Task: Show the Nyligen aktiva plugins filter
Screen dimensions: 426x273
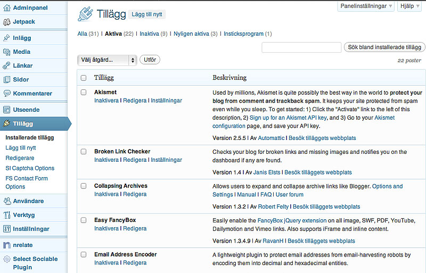Action: click(191, 34)
